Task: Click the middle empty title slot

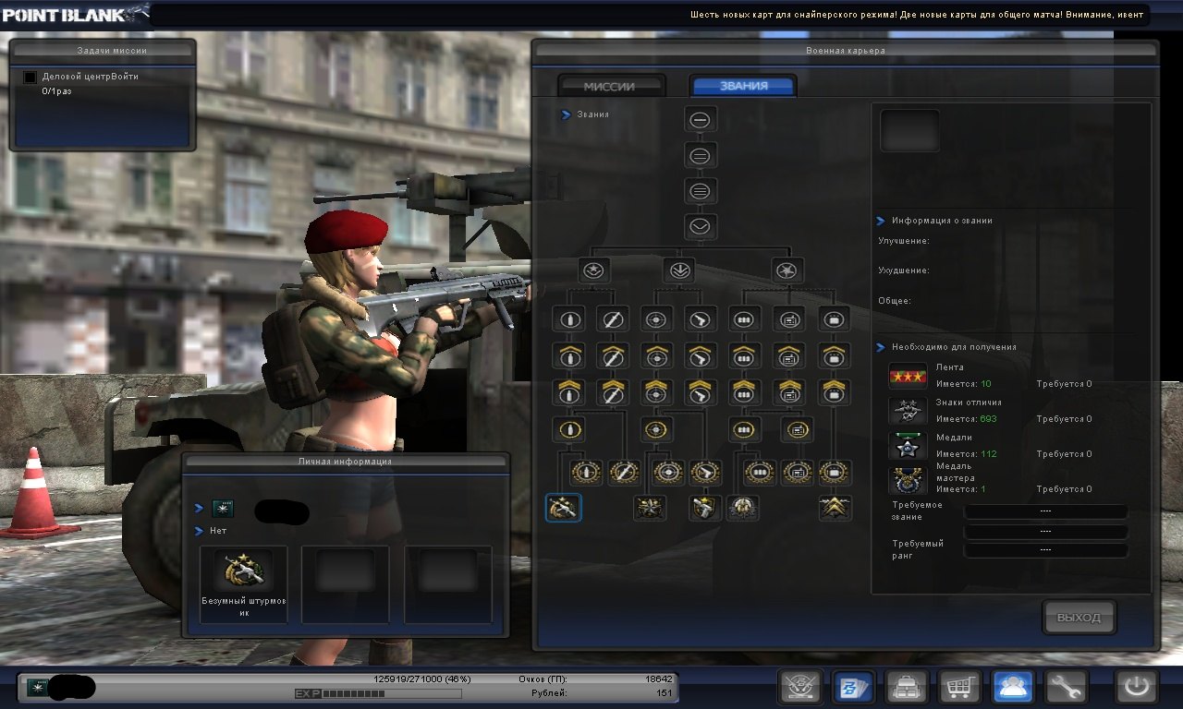Action: (345, 583)
